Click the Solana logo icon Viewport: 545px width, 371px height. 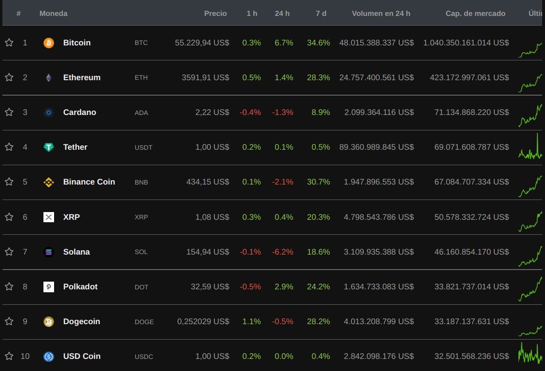point(49,252)
